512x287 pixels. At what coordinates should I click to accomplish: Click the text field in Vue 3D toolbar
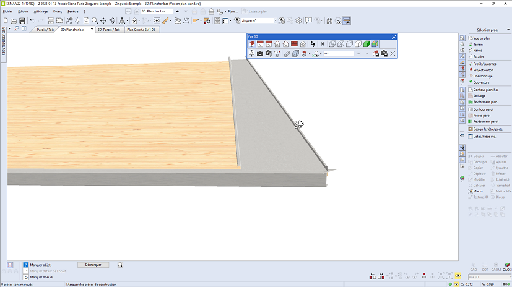[x=339, y=54]
